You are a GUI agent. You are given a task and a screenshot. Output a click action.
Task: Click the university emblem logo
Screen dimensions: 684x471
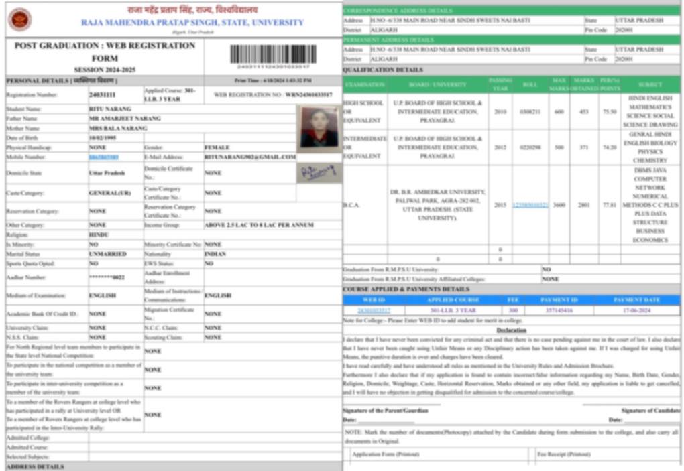[19, 19]
